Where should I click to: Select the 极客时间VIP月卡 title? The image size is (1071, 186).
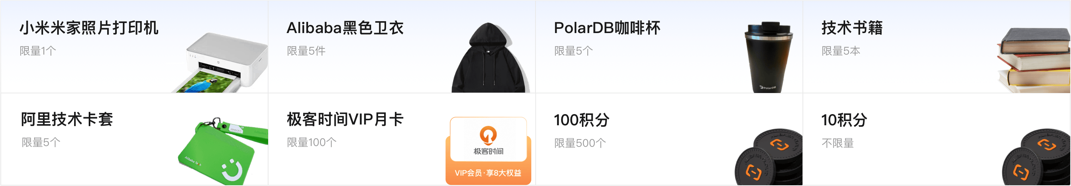point(345,120)
